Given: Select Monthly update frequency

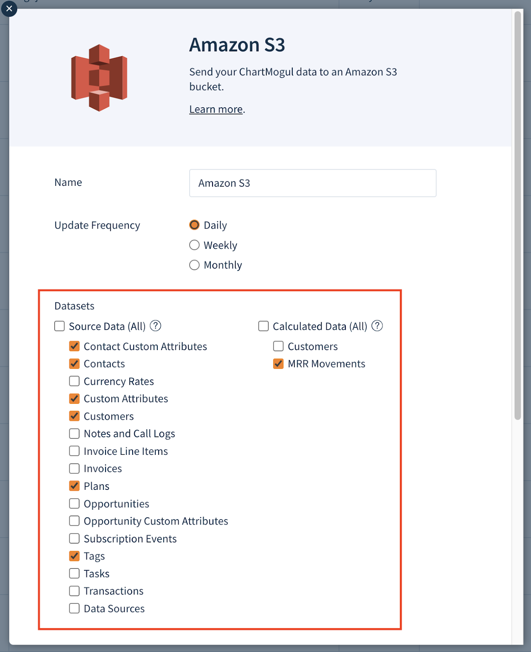Looking at the screenshot, I should (x=195, y=265).
